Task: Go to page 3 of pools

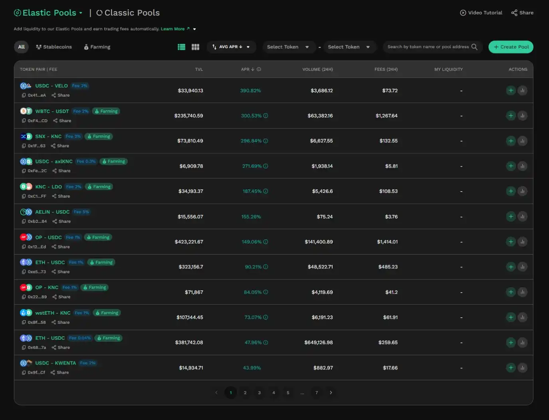Action: [x=259, y=392]
